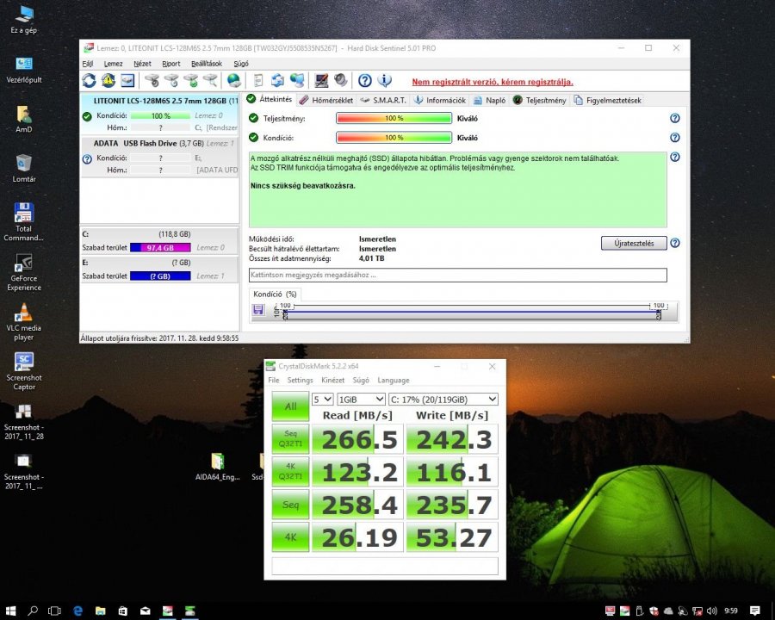Switch to the Napló tab

point(490,100)
